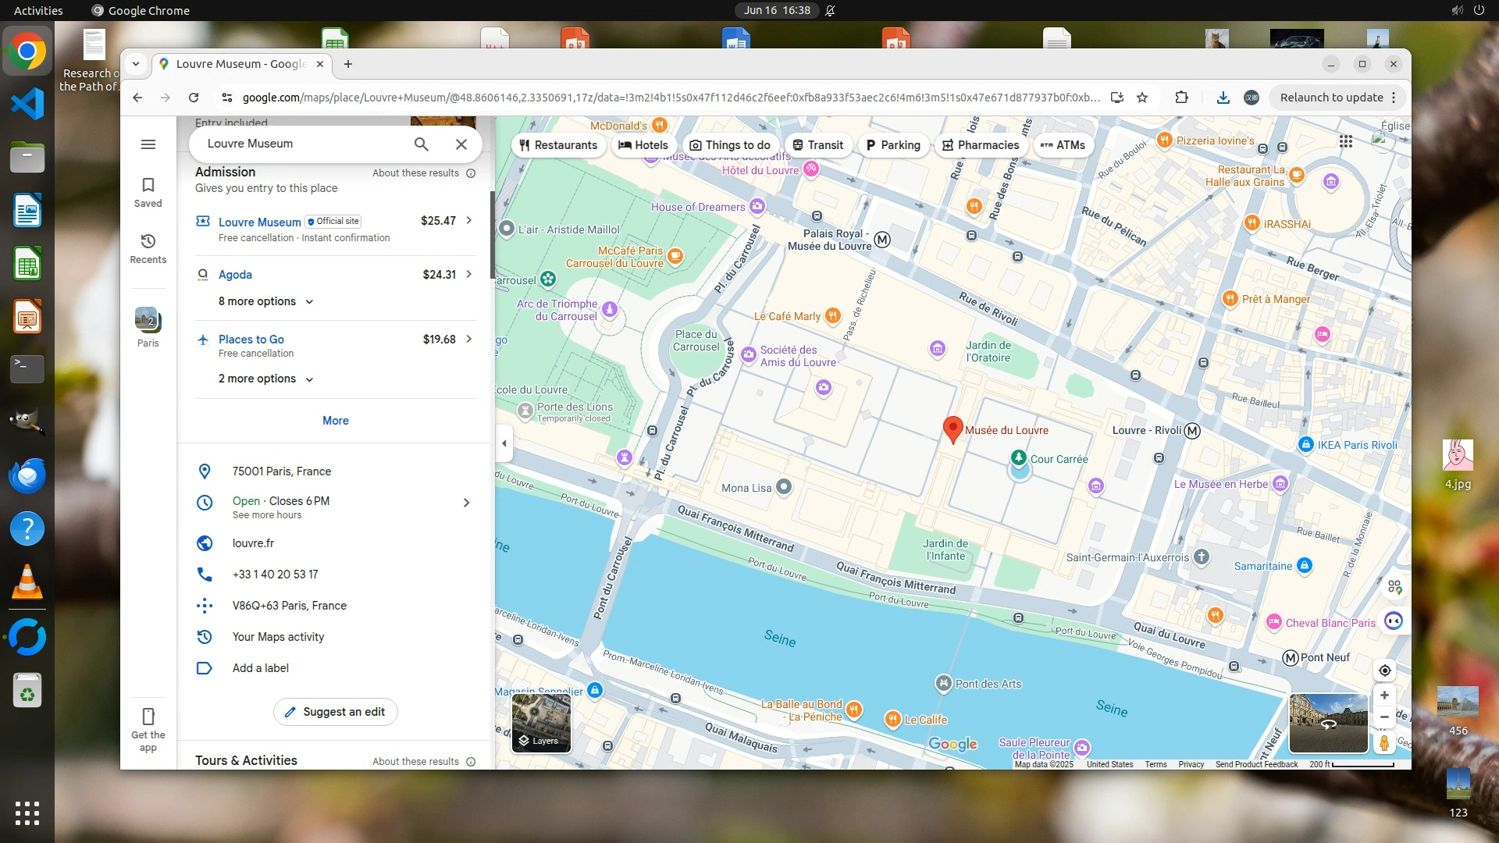1499x843 pixels.
Task: Open the louvre.fr website link
Action: [253, 543]
